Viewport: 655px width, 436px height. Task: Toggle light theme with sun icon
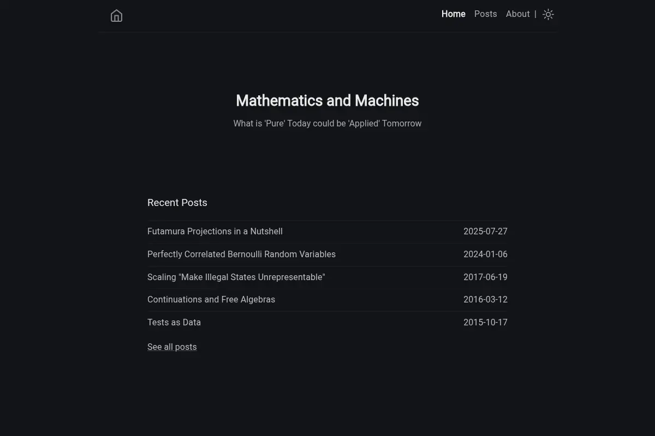click(x=549, y=15)
